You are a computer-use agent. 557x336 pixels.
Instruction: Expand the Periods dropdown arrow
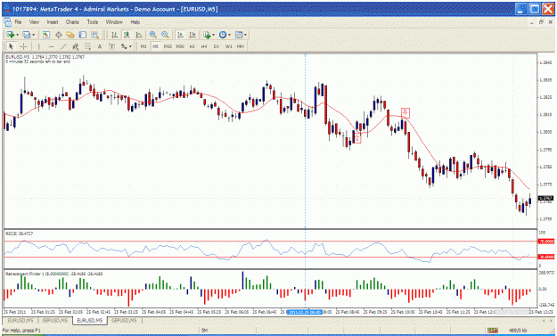click(x=229, y=35)
